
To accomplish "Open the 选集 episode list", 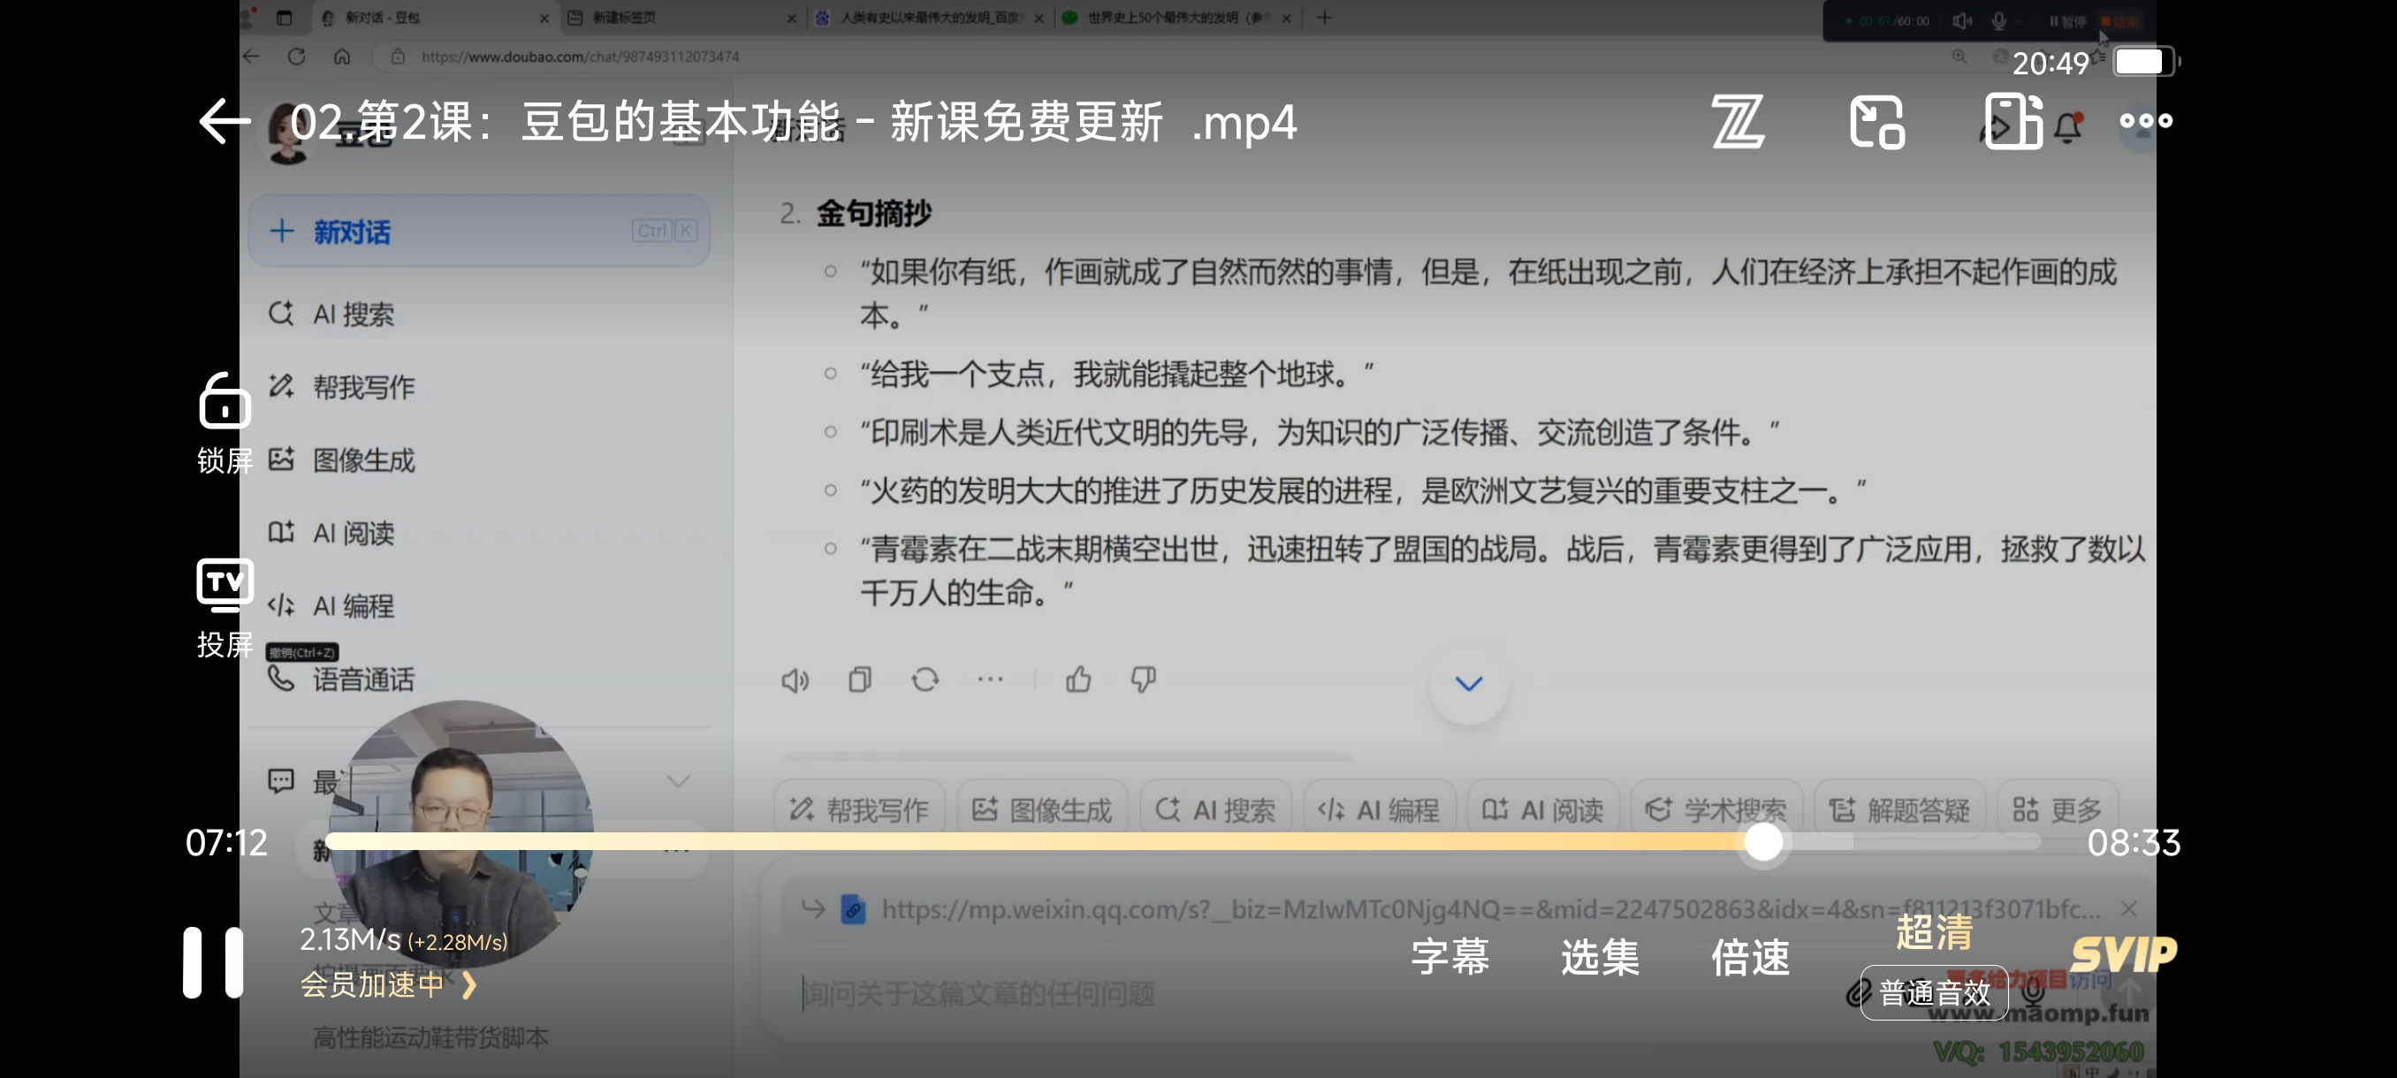I will [x=1600, y=956].
